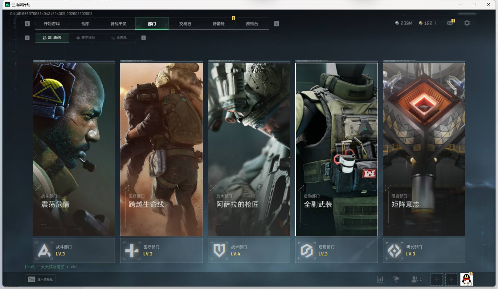Click the QQ penguin icon

click(466, 279)
